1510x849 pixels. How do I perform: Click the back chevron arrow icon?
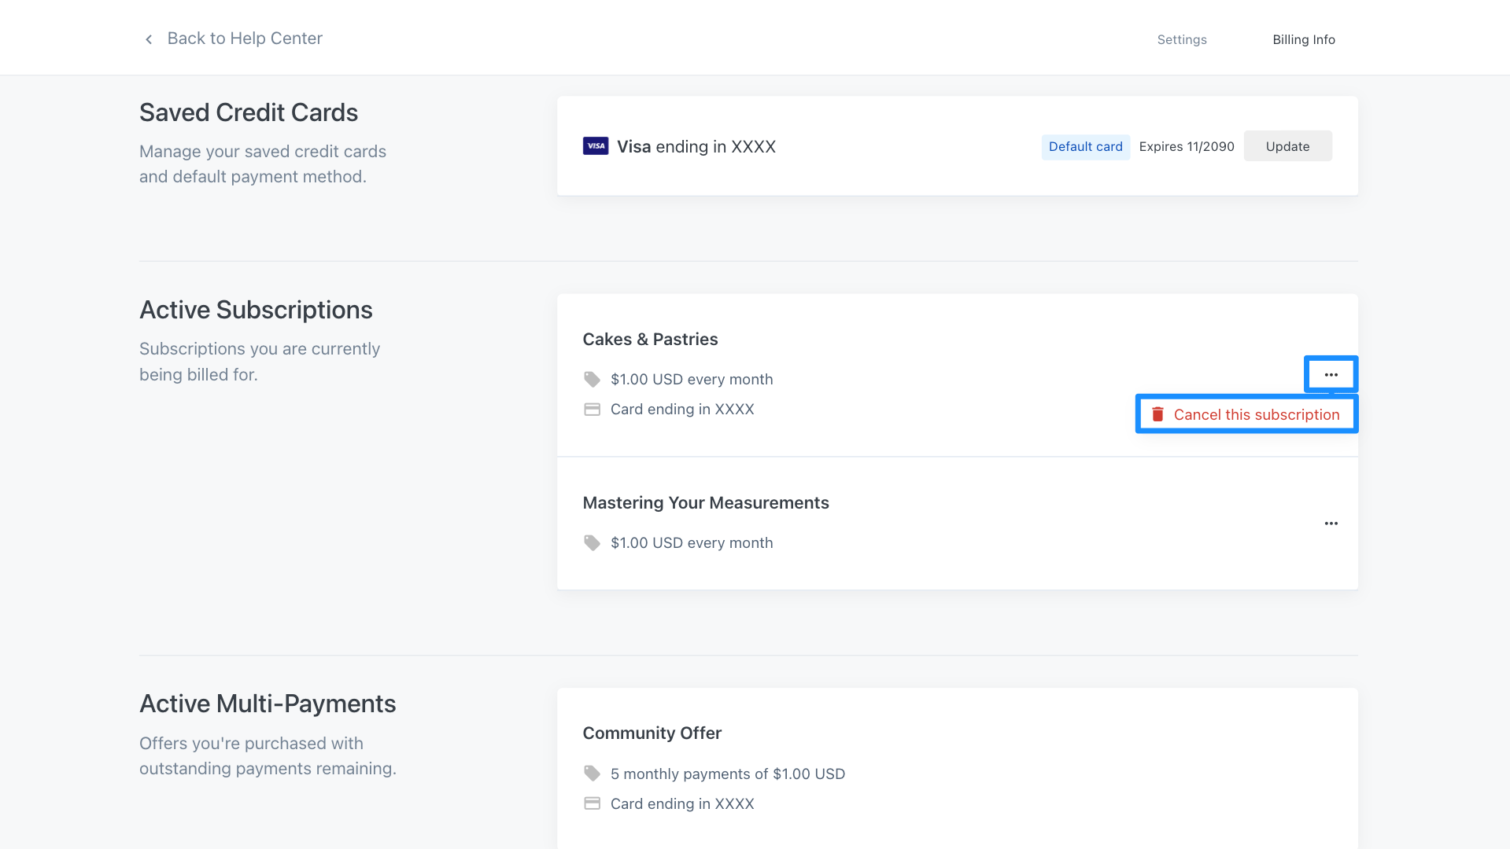pos(149,39)
